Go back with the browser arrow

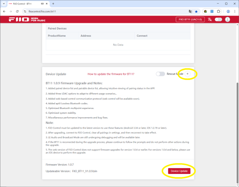click(4, 11)
